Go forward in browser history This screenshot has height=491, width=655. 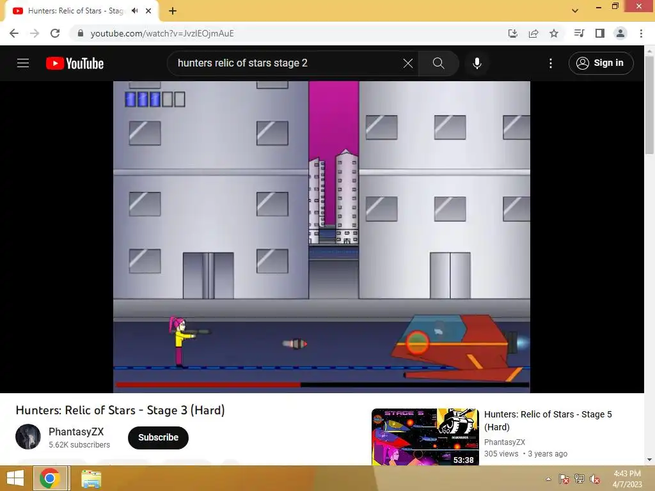[35, 33]
